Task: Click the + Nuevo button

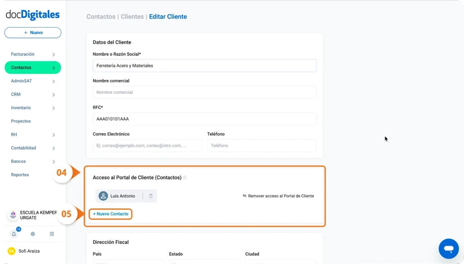Action: [33, 32]
